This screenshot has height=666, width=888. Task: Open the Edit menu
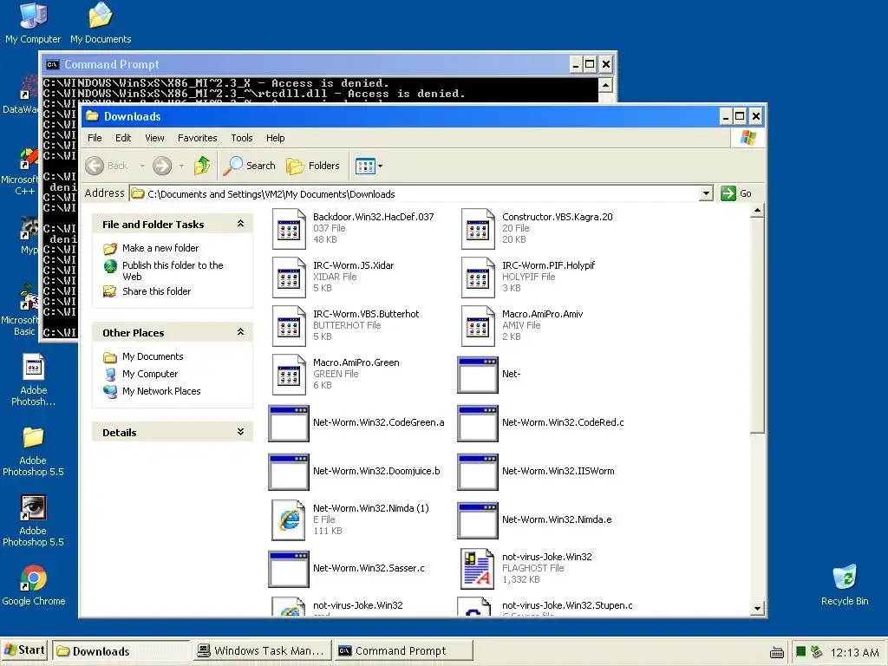pyautogui.click(x=123, y=138)
